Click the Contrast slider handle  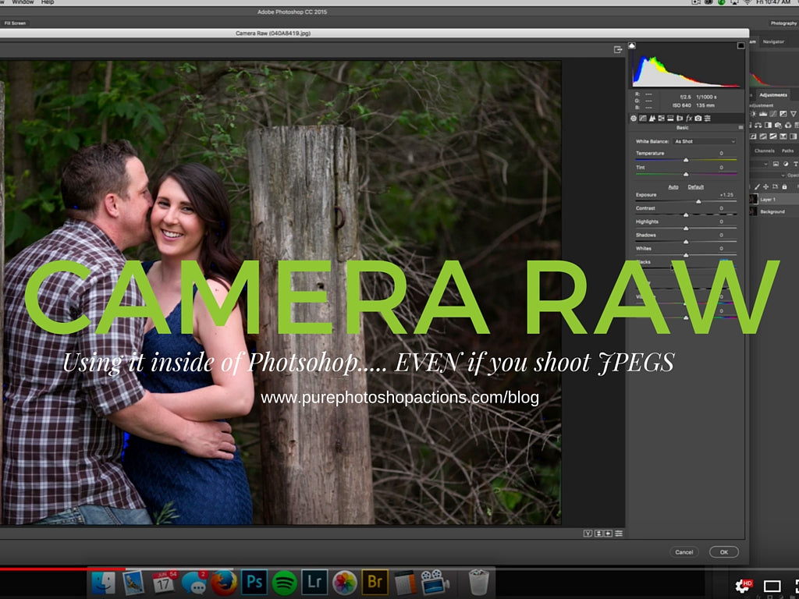686,215
